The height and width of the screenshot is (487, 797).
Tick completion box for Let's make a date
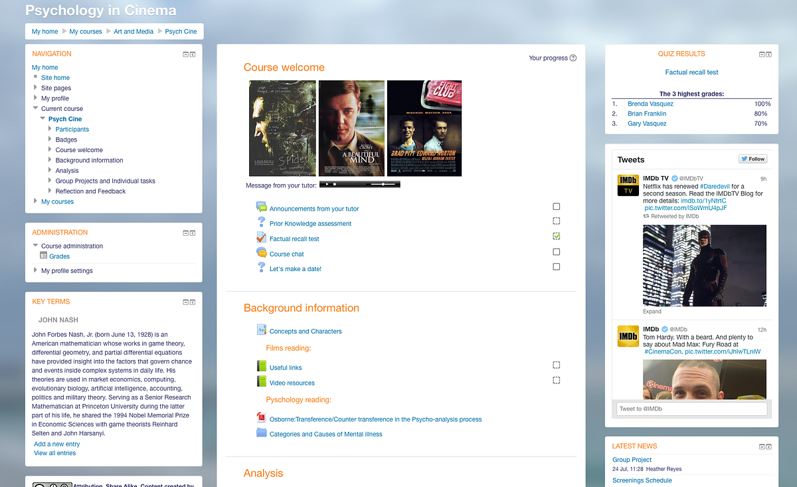coord(557,266)
